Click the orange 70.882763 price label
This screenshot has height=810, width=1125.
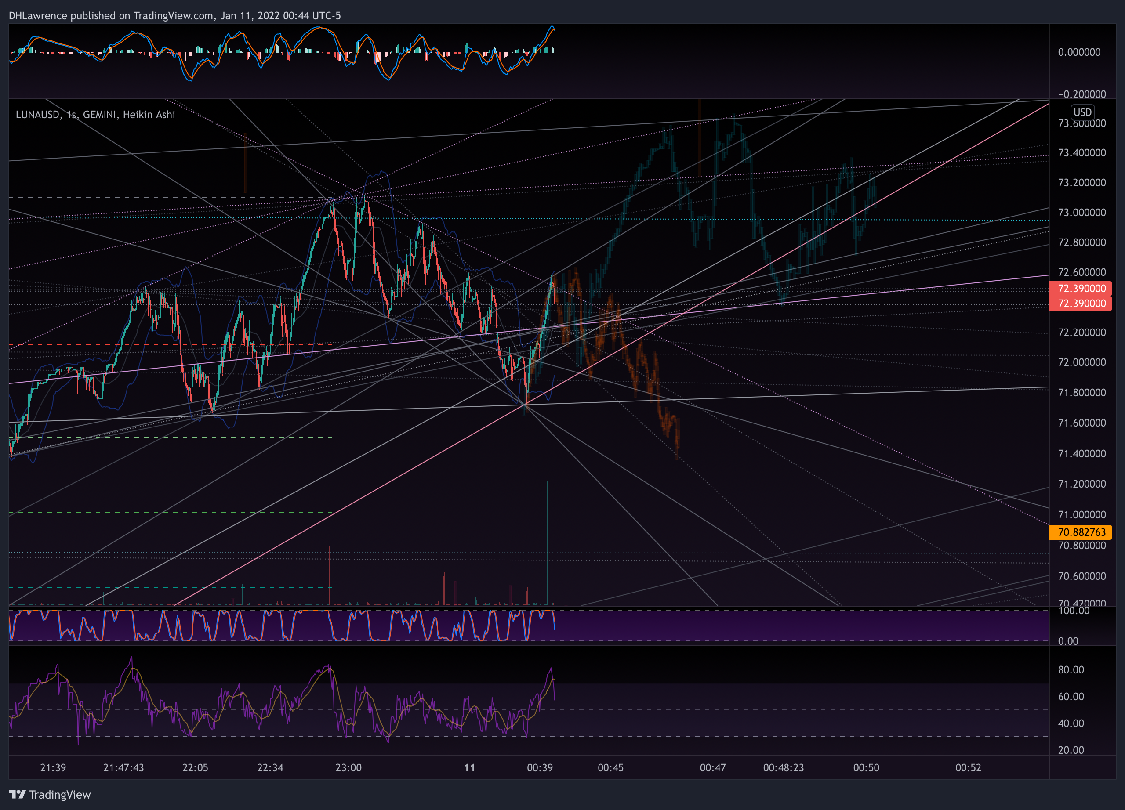[1080, 532]
